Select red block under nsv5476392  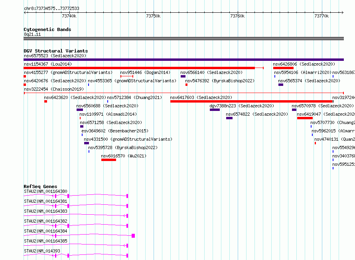click(x=186, y=85)
